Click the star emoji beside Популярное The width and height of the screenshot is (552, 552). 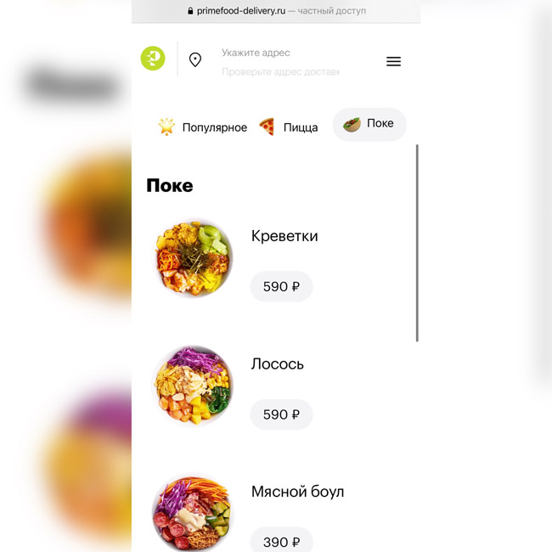tap(166, 127)
